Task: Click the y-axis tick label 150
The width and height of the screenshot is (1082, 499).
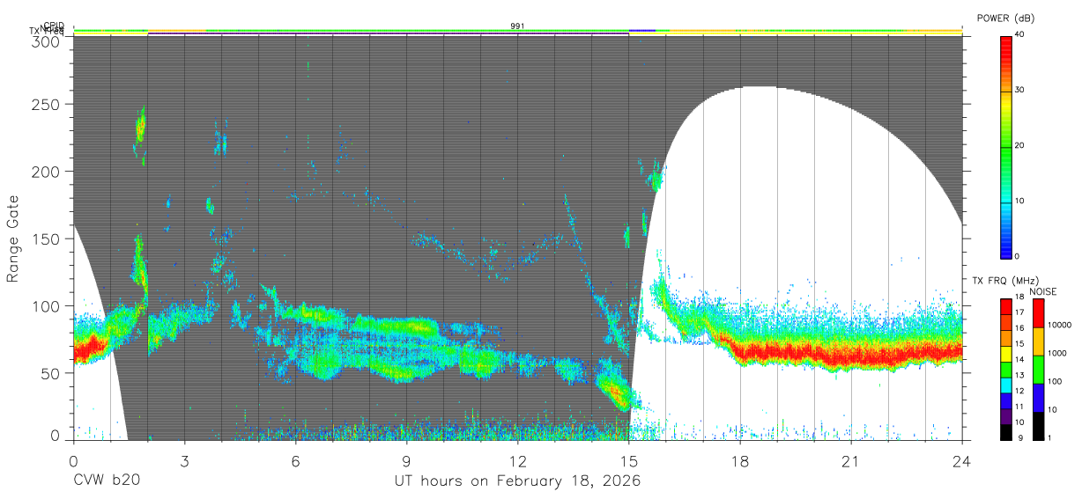Action: coord(48,238)
